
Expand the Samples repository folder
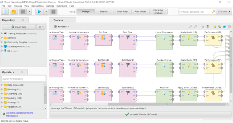[x=2, y=38]
